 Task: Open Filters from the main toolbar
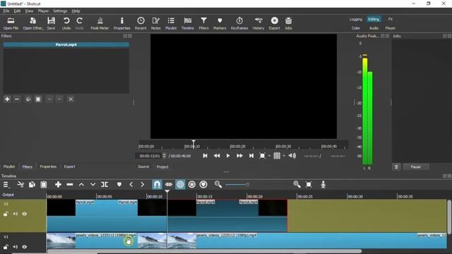pyautogui.click(x=203, y=23)
